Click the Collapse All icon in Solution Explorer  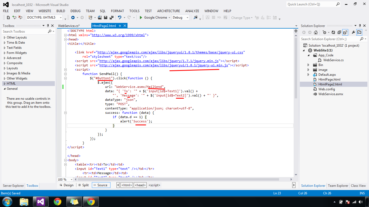pos(339,32)
